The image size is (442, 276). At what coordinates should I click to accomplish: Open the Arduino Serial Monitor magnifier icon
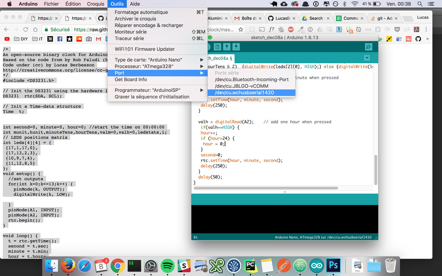pos(368,47)
